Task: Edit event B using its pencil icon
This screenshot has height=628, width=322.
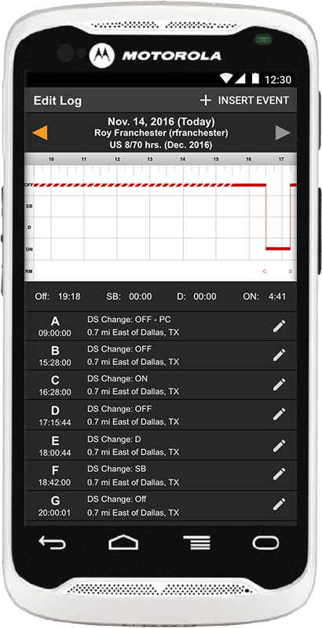Action: tap(279, 355)
